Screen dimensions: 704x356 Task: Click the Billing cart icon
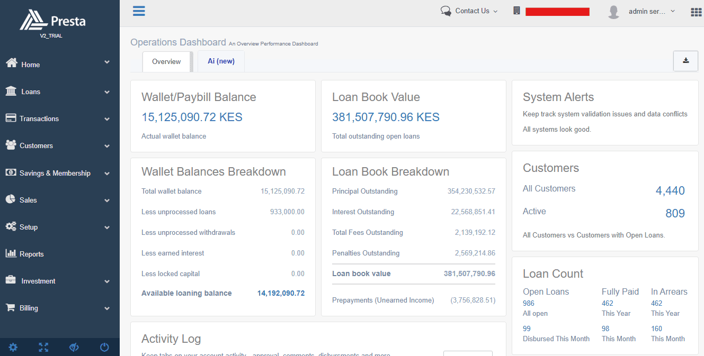click(x=10, y=307)
